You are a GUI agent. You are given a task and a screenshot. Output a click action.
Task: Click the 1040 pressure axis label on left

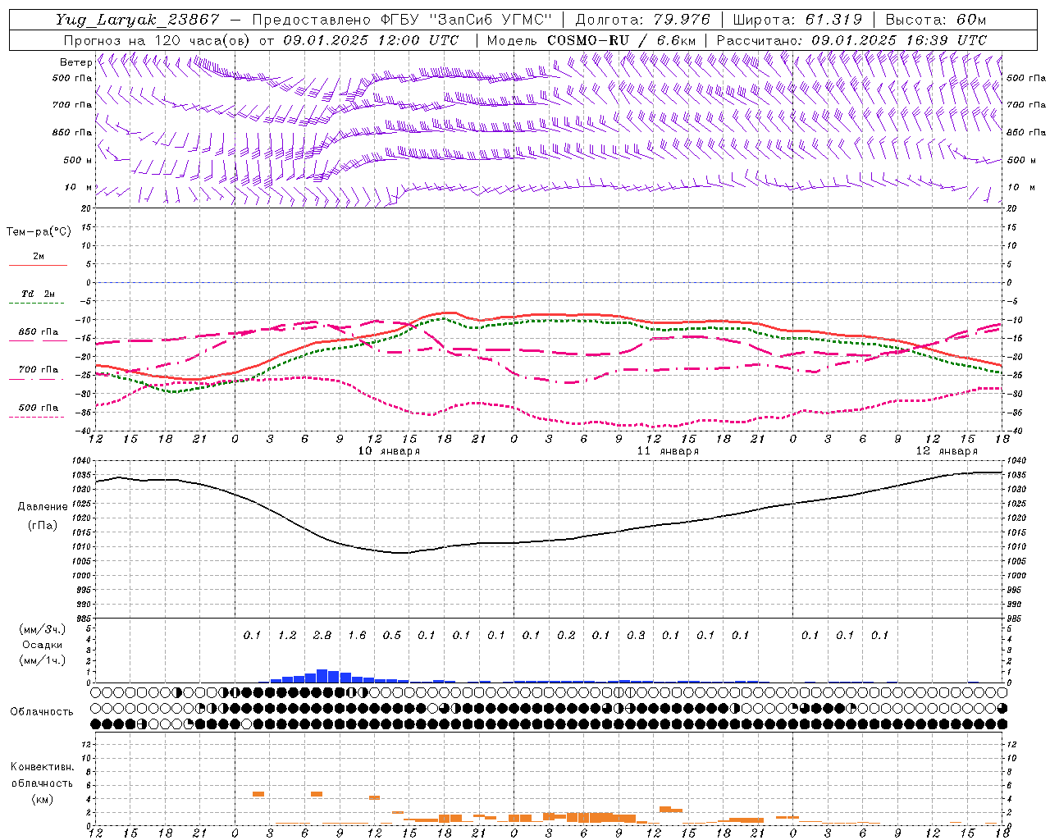click(x=82, y=461)
